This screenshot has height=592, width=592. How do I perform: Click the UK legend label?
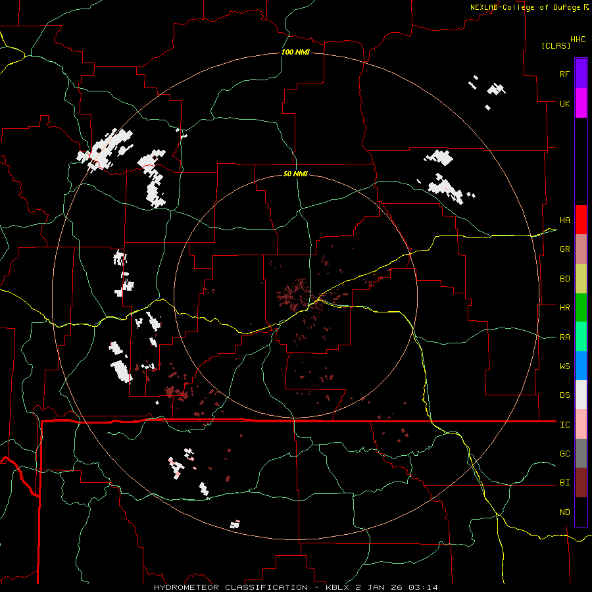pyautogui.click(x=565, y=103)
